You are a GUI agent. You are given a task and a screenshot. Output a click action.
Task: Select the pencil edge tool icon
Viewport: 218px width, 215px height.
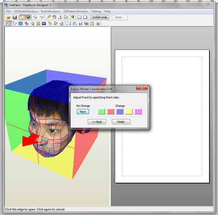click(x=49, y=17)
